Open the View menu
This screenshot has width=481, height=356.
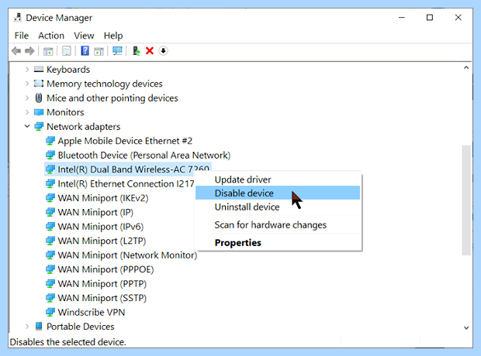(x=84, y=36)
